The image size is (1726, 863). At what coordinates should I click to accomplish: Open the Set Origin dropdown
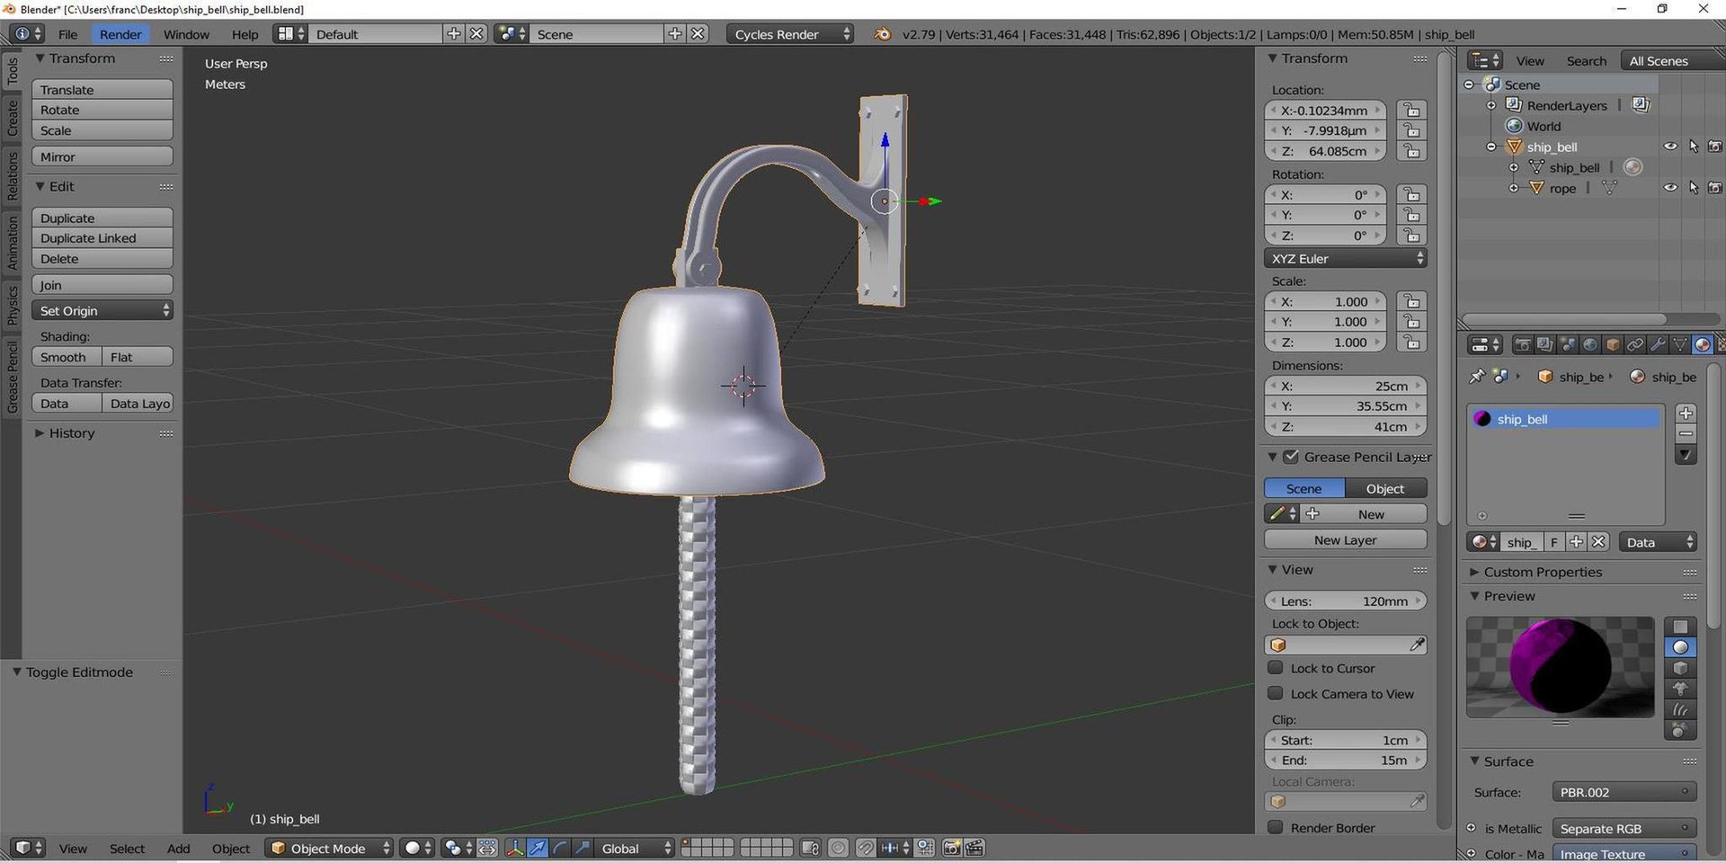coord(102,310)
